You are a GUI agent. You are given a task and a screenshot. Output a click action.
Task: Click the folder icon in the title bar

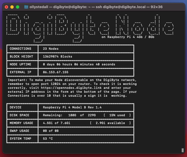point(26,7)
